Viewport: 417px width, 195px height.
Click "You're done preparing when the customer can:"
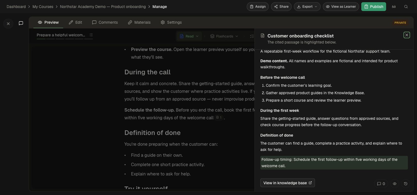[x=171, y=144]
